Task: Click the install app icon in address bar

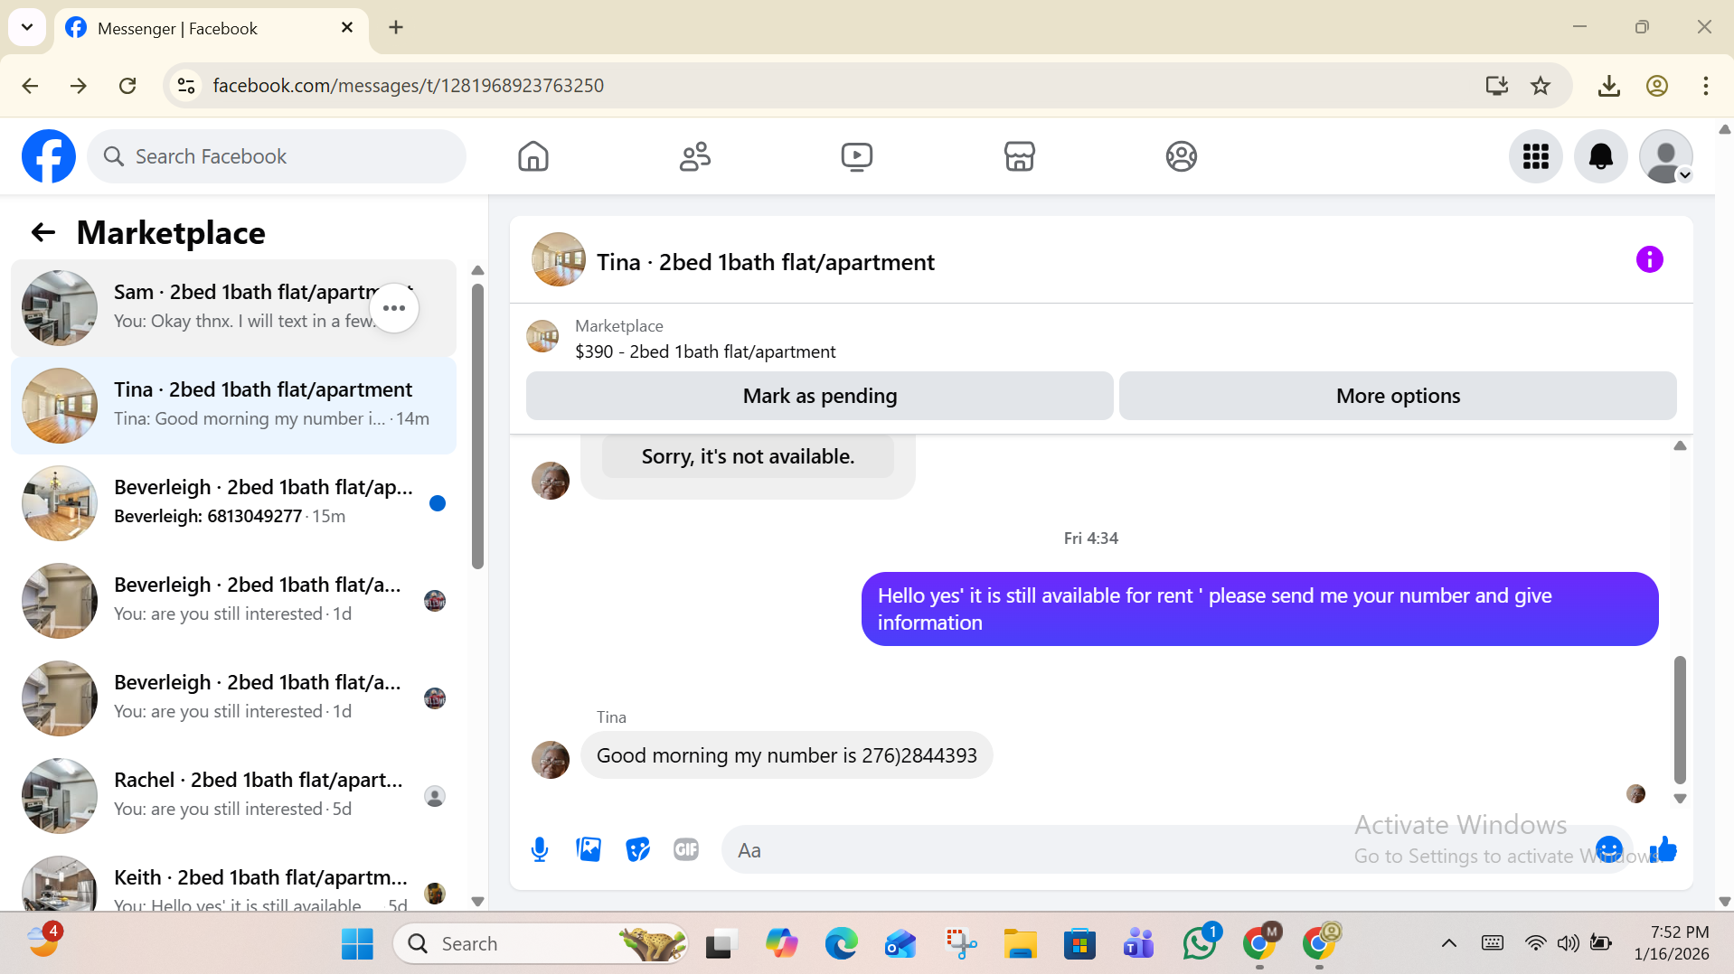Action: [1496, 86]
